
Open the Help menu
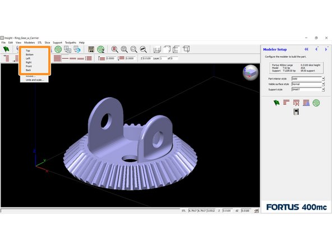[82, 43]
